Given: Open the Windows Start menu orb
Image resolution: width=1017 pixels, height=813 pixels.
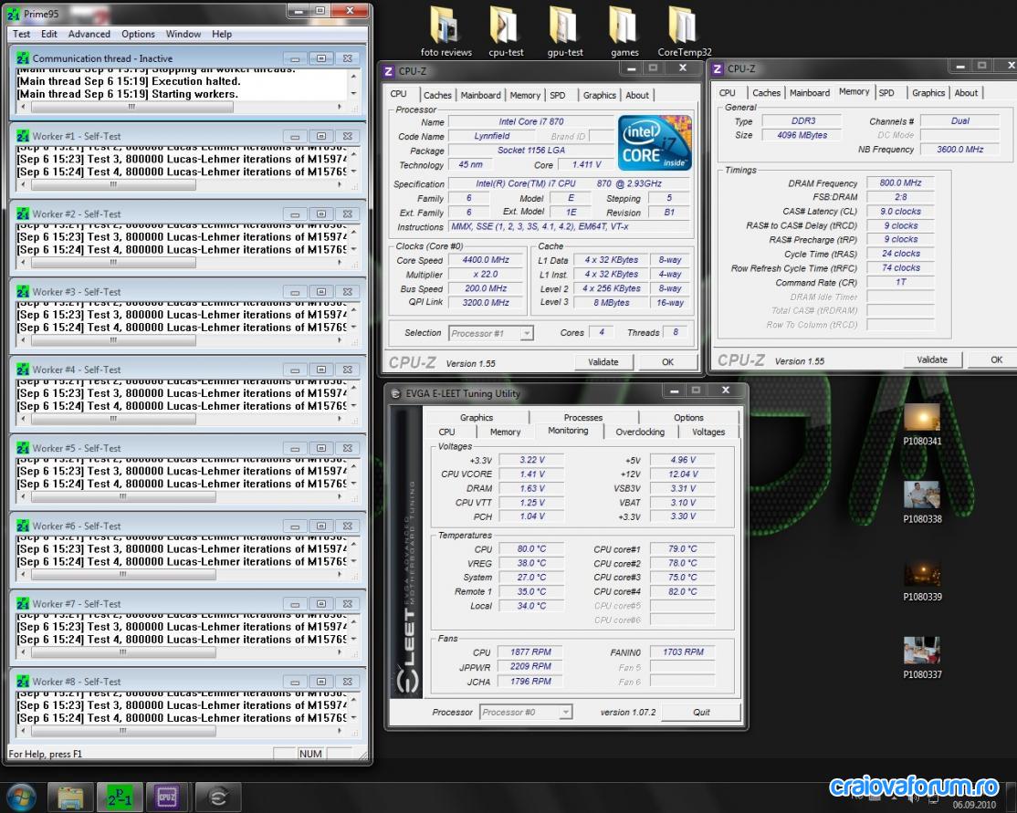Looking at the screenshot, I should pos(21,797).
